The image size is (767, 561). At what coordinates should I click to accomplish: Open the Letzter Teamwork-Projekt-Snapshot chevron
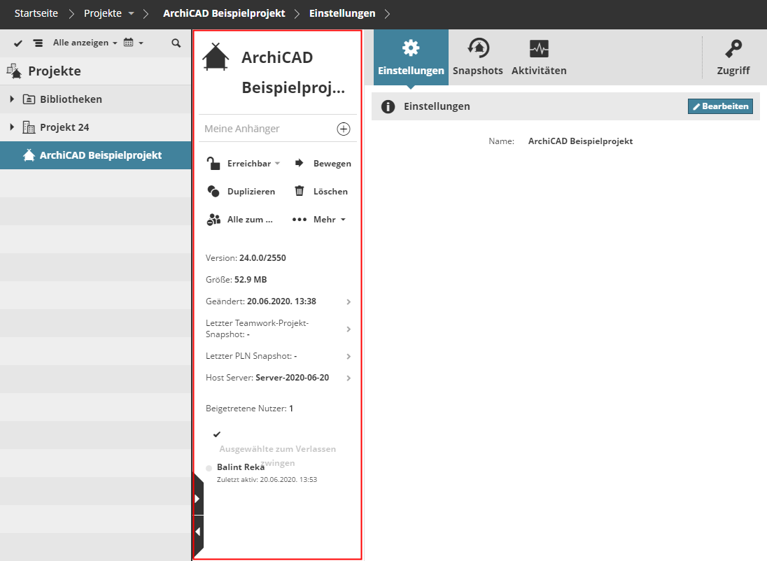coord(349,329)
